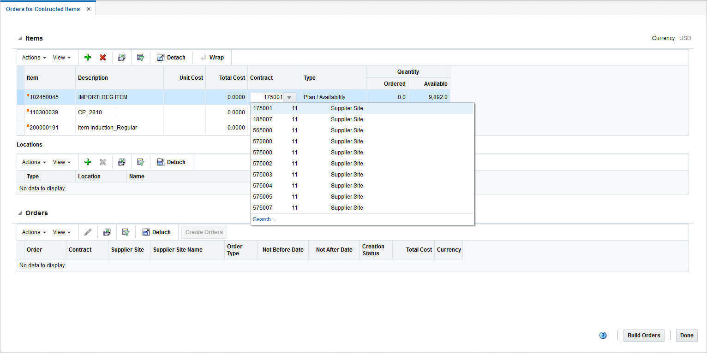
Task: Click the Build Orders button
Action: pos(643,335)
